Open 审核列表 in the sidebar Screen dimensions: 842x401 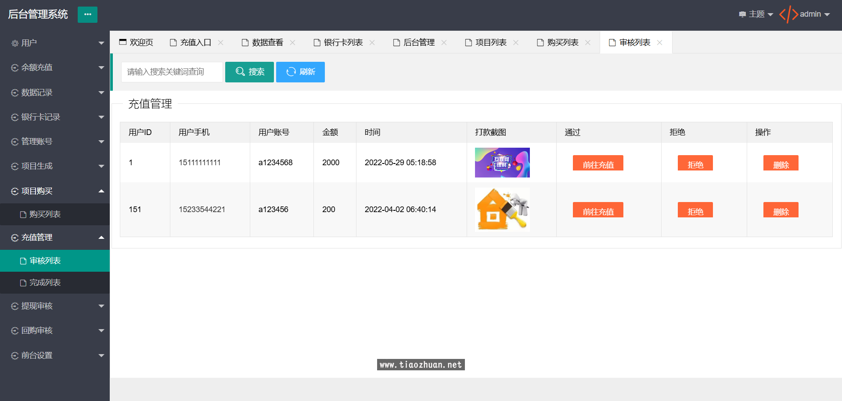(x=55, y=261)
